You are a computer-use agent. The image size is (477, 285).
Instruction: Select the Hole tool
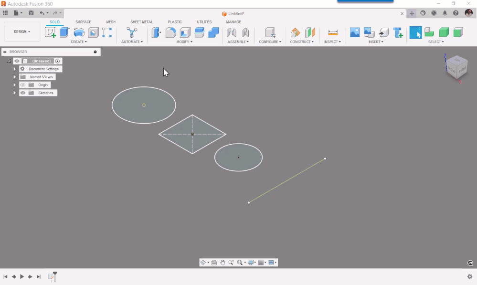93,32
